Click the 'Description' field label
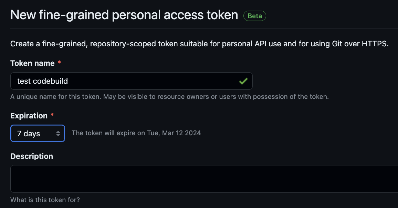This screenshot has height=208, width=398. pyautogui.click(x=32, y=156)
